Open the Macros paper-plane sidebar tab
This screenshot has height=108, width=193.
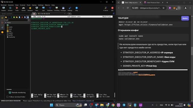coord(2,27)
